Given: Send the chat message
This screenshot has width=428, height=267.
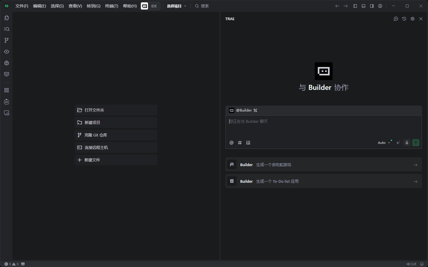Looking at the screenshot, I should (416, 143).
